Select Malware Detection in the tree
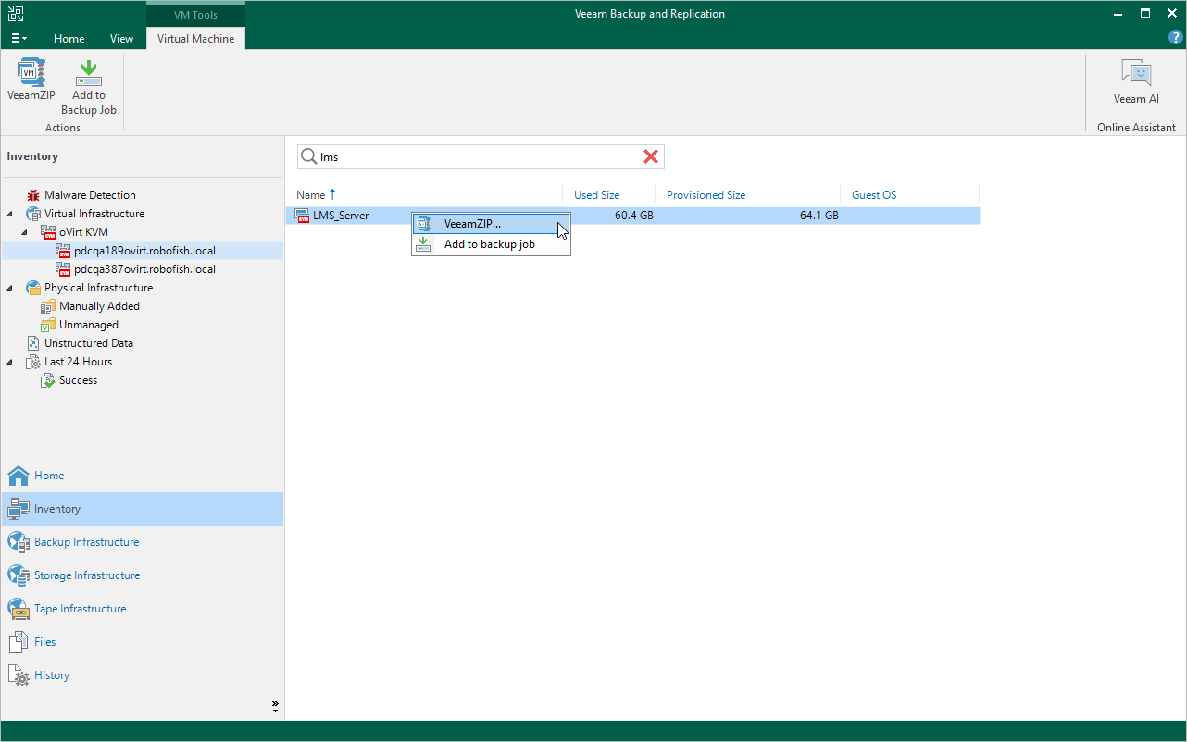 (90, 195)
